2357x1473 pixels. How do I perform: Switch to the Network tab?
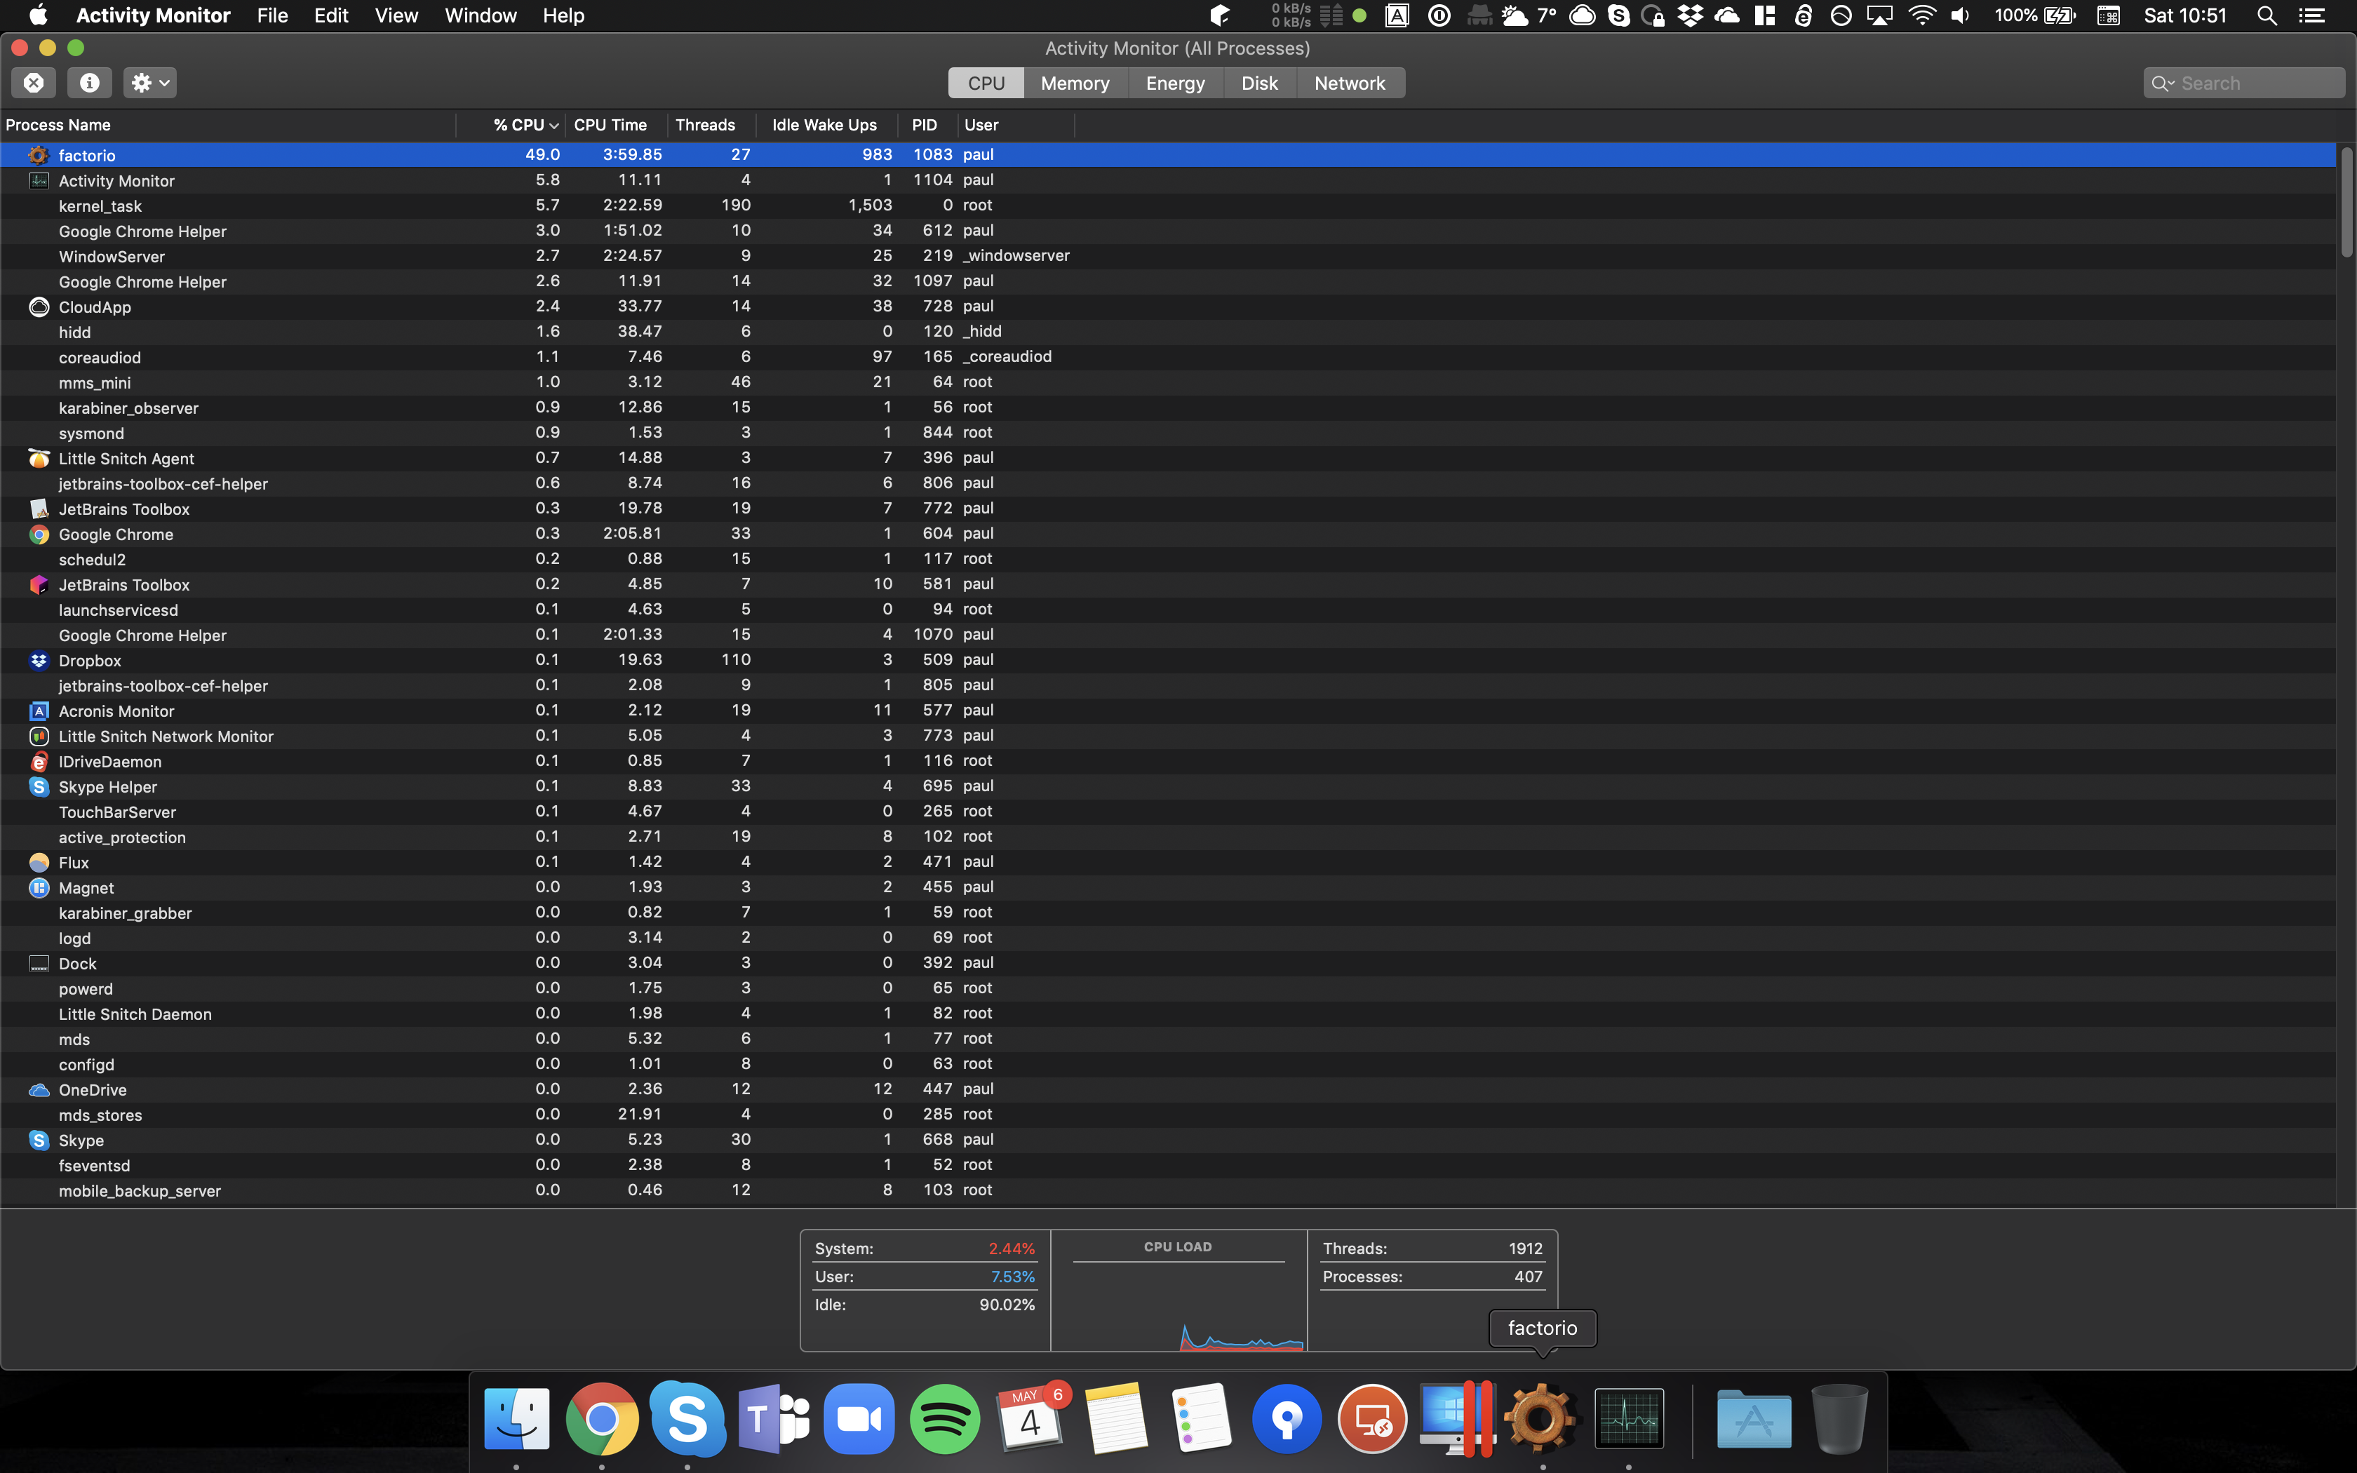pyautogui.click(x=1350, y=83)
